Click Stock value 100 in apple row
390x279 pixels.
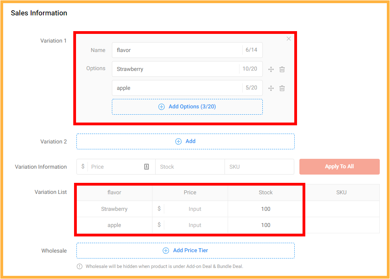point(266,225)
